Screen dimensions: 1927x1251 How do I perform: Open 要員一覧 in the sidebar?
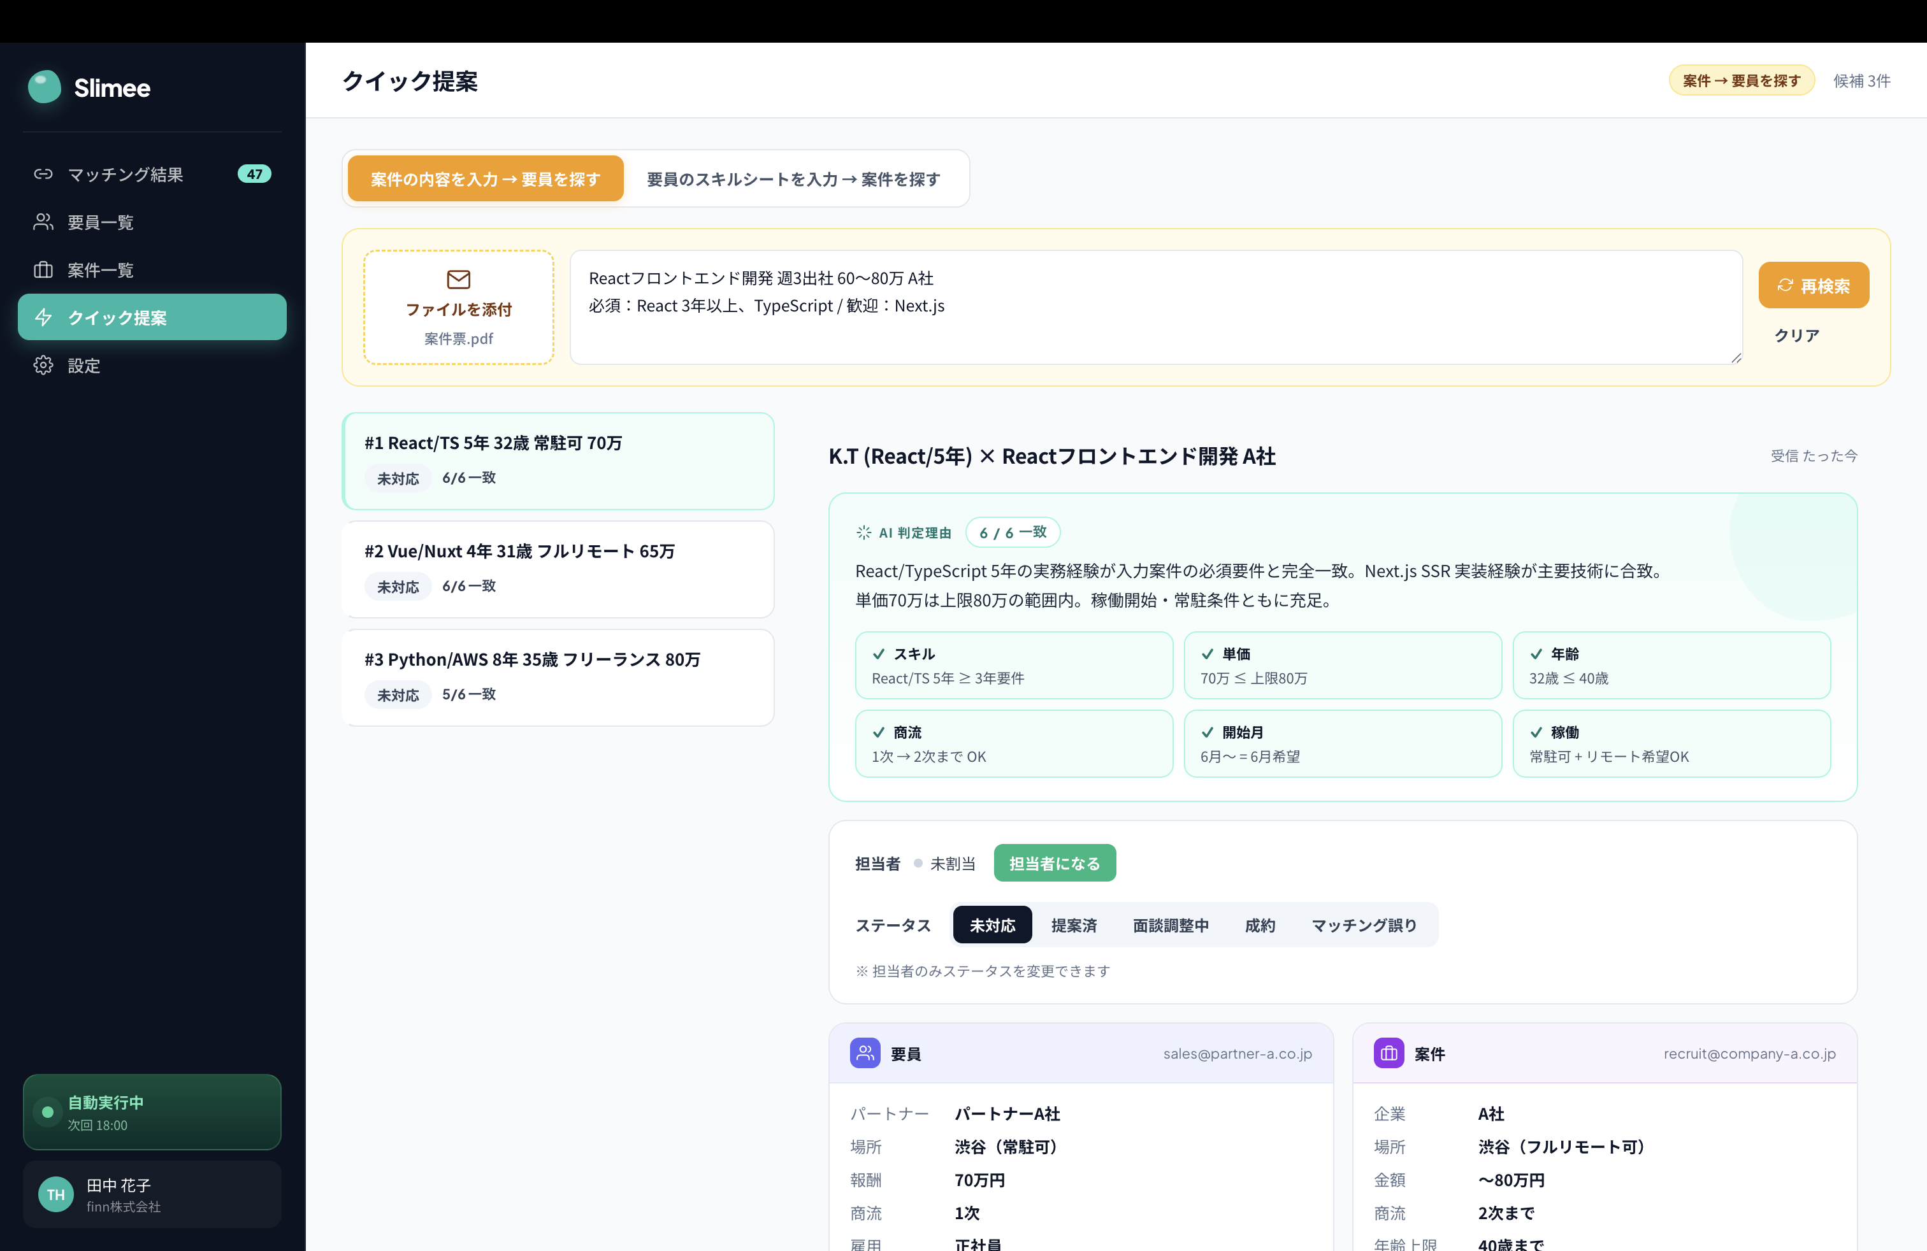coord(152,222)
